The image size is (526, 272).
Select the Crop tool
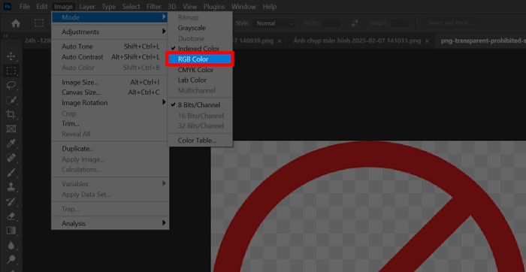point(11,114)
